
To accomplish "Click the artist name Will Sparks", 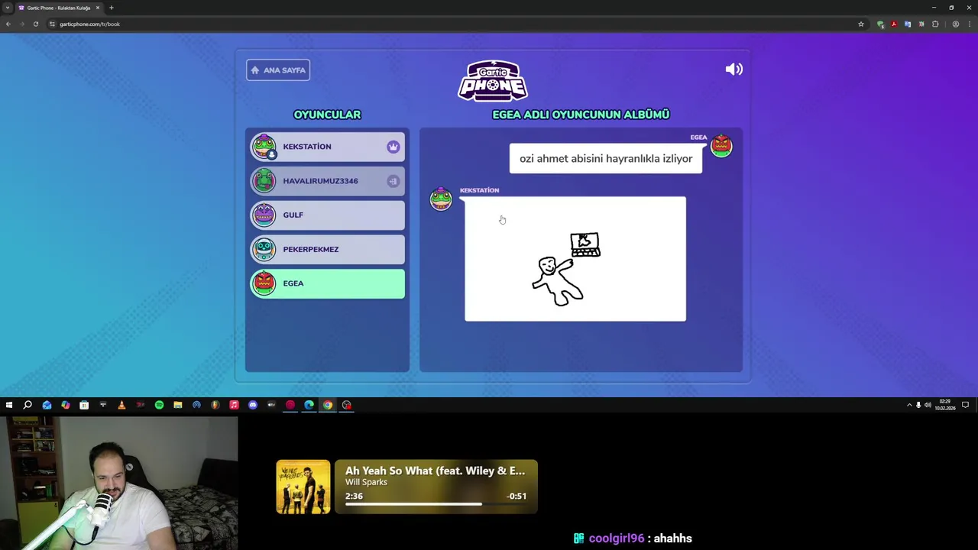I will click(366, 482).
